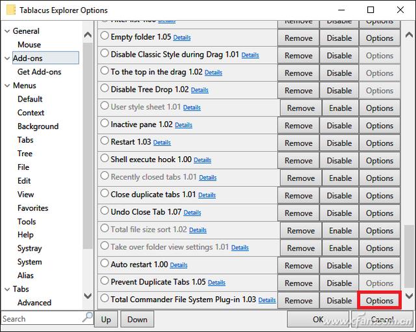Open Details link for Shell execute hook

[202, 160]
